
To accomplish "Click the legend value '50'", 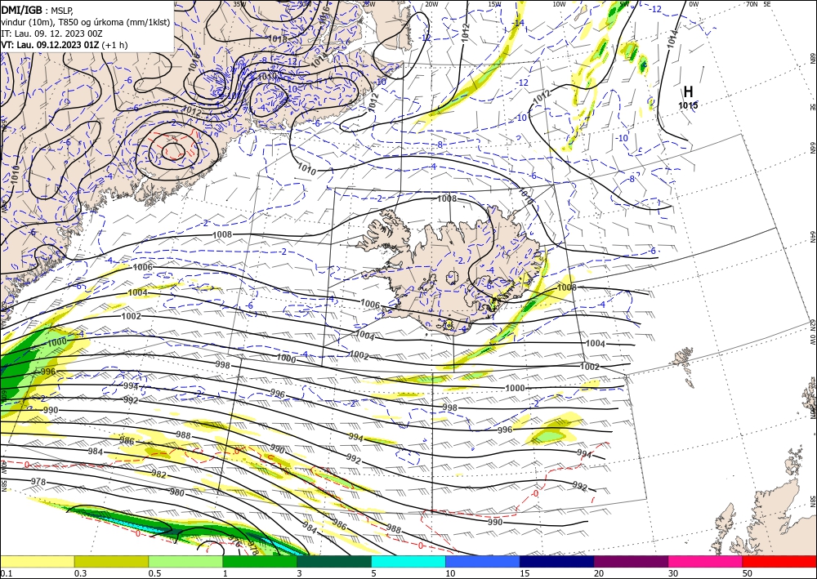I will (x=748, y=573).
